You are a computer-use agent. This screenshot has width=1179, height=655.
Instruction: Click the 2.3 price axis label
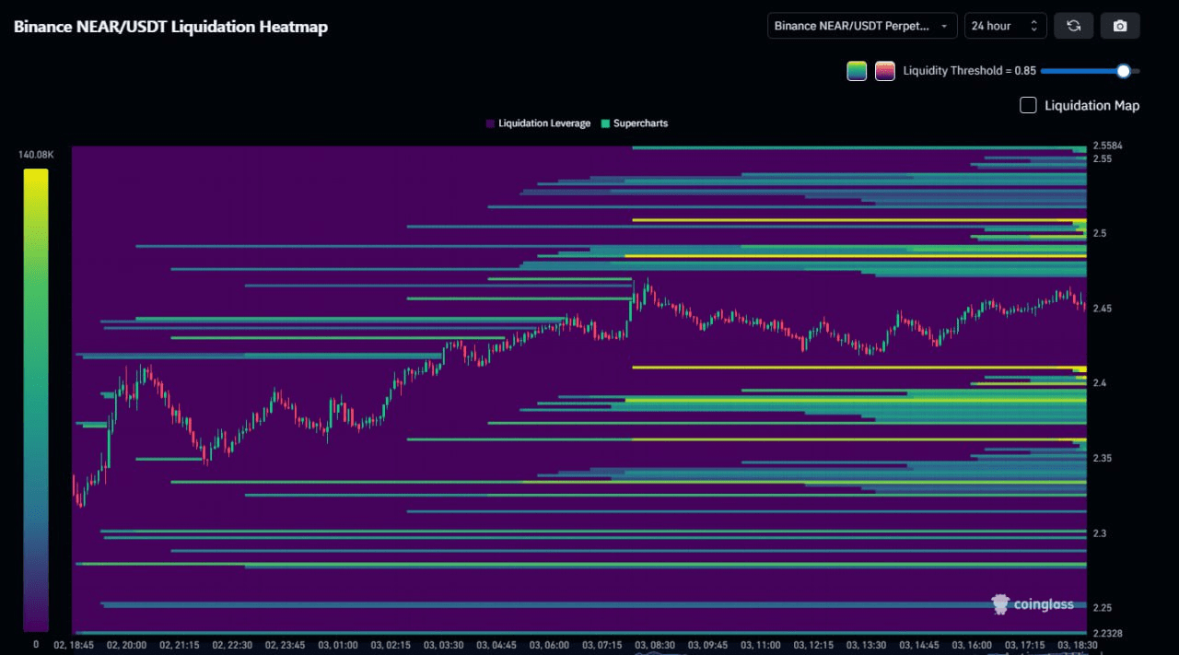[1100, 533]
